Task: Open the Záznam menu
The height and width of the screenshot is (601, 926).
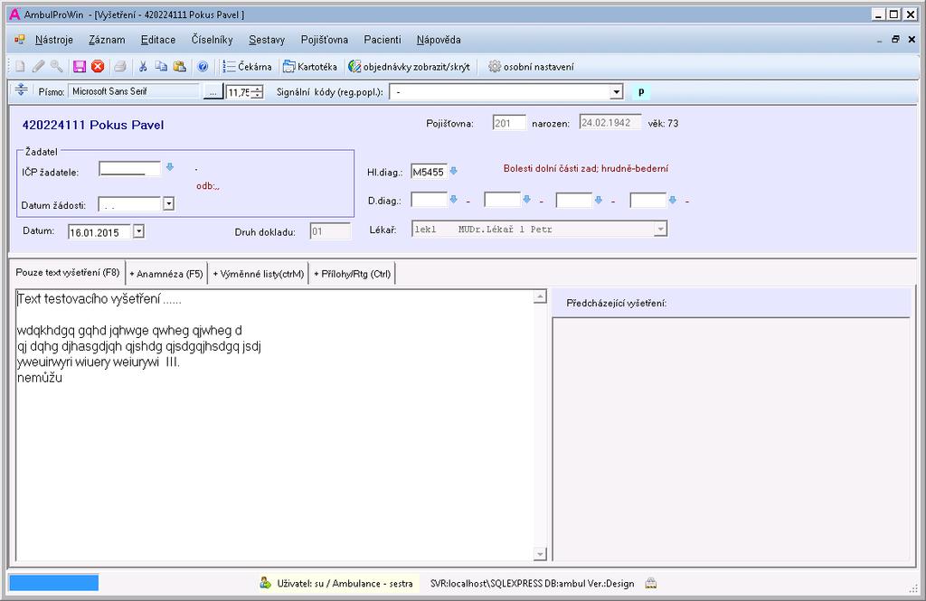Action: 107,40
